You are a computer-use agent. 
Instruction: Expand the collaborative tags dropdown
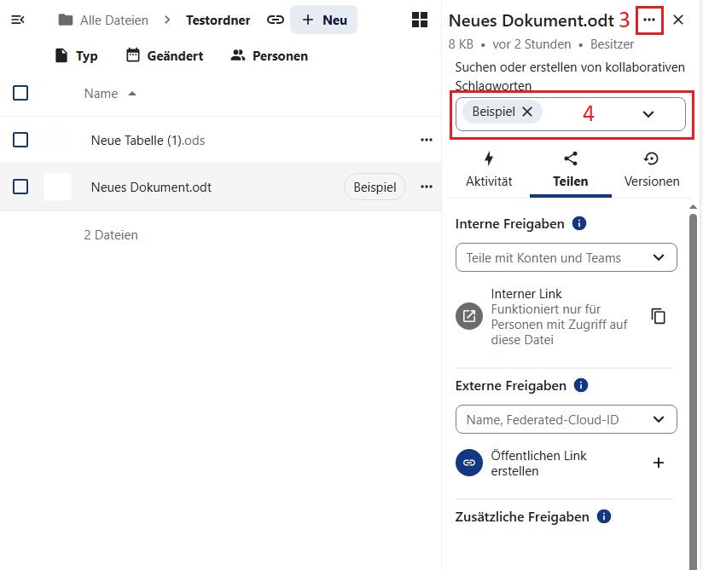[648, 114]
